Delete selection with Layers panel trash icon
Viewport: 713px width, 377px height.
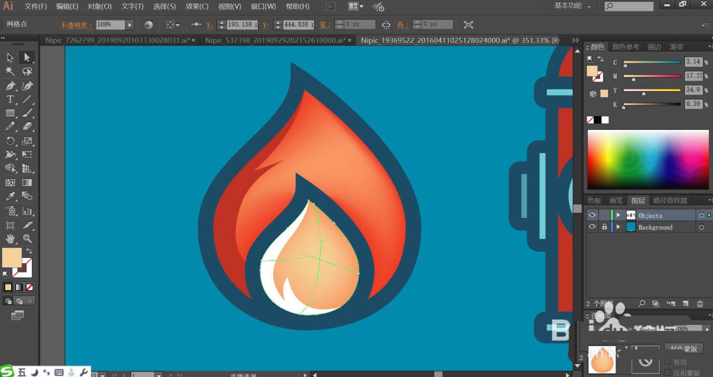point(700,304)
